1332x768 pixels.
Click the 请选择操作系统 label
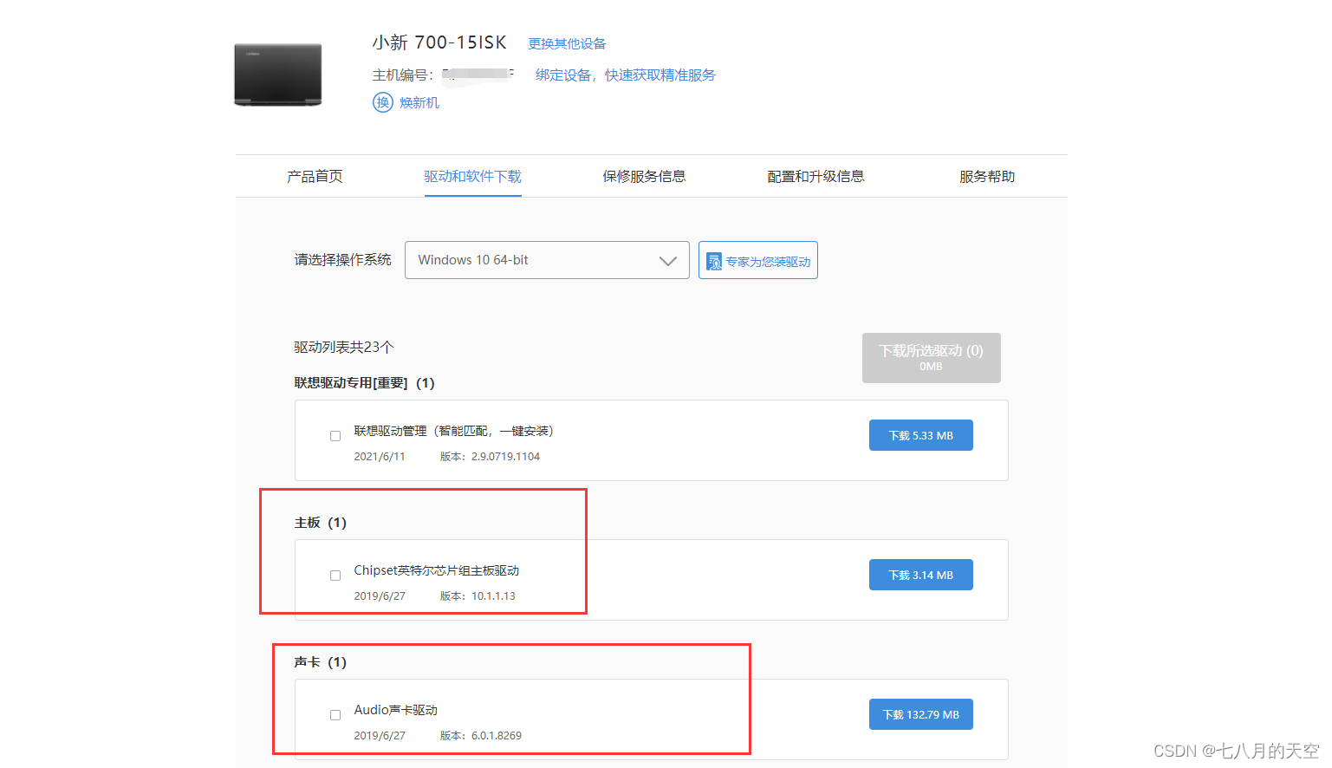click(343, 259)
